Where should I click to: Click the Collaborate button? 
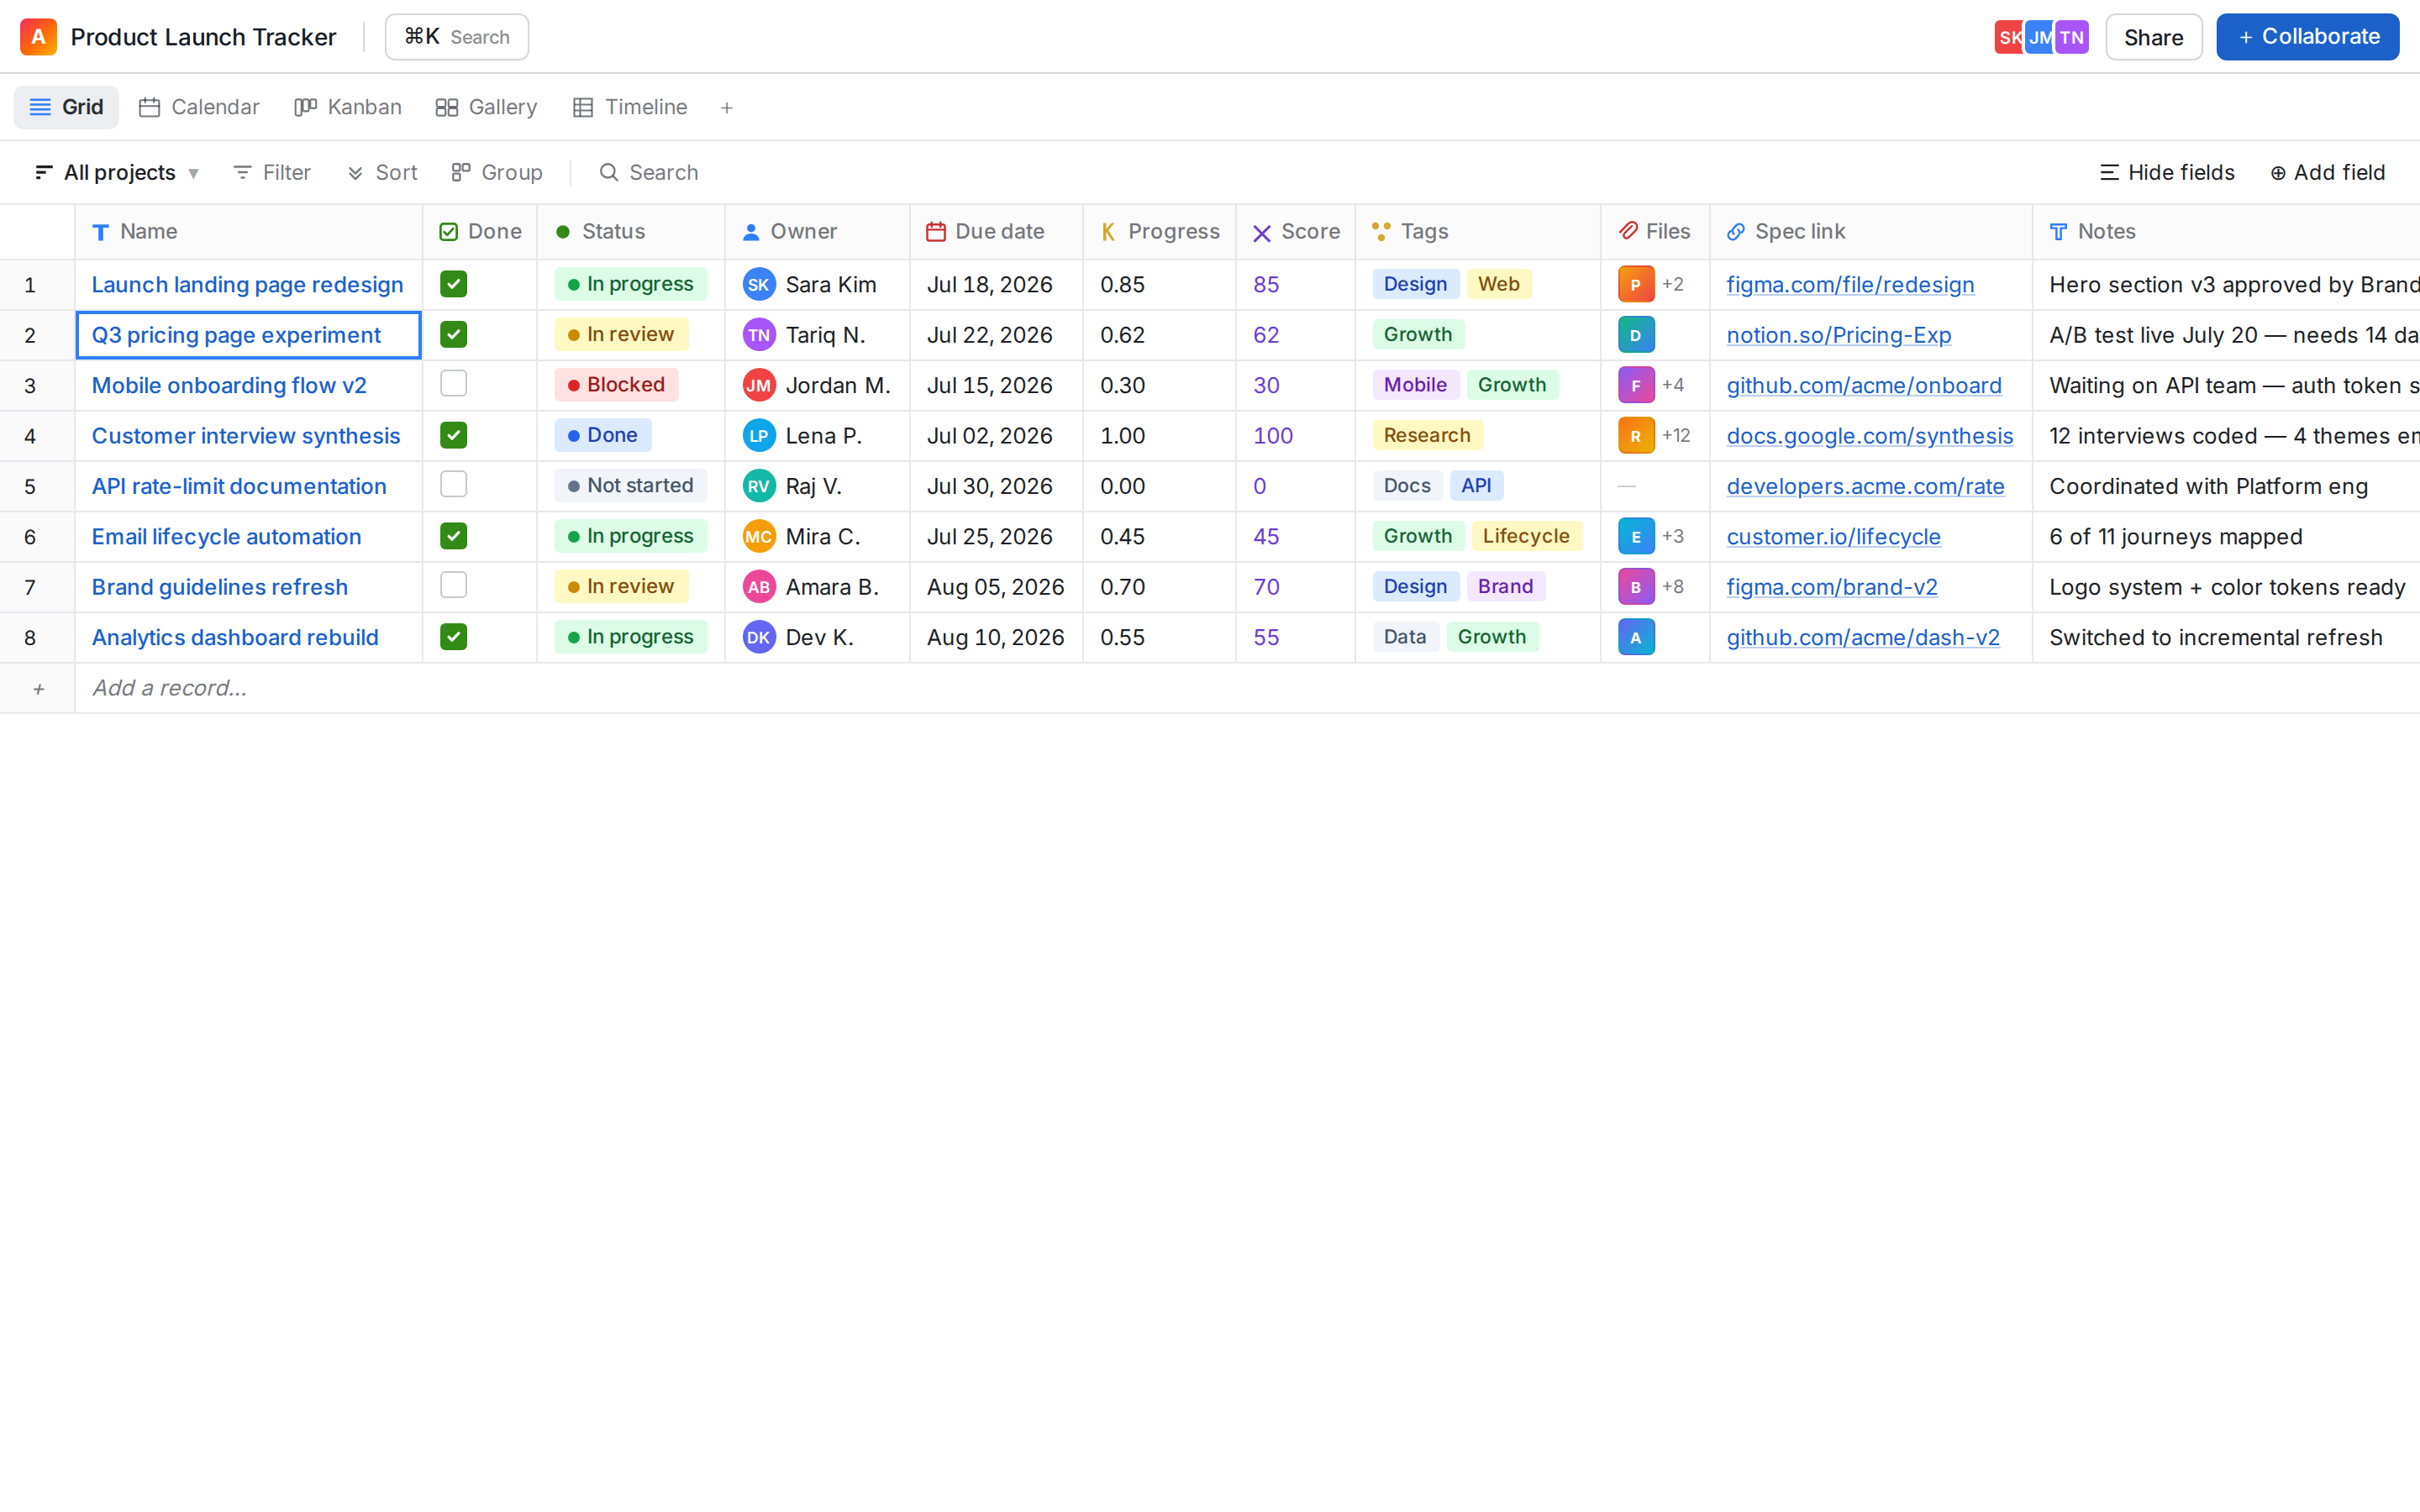2308,37
